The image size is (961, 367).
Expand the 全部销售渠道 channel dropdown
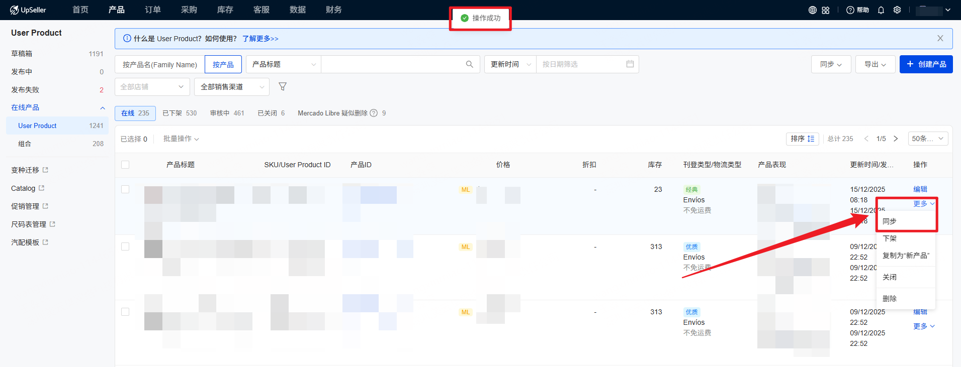(x=231, y=87)
